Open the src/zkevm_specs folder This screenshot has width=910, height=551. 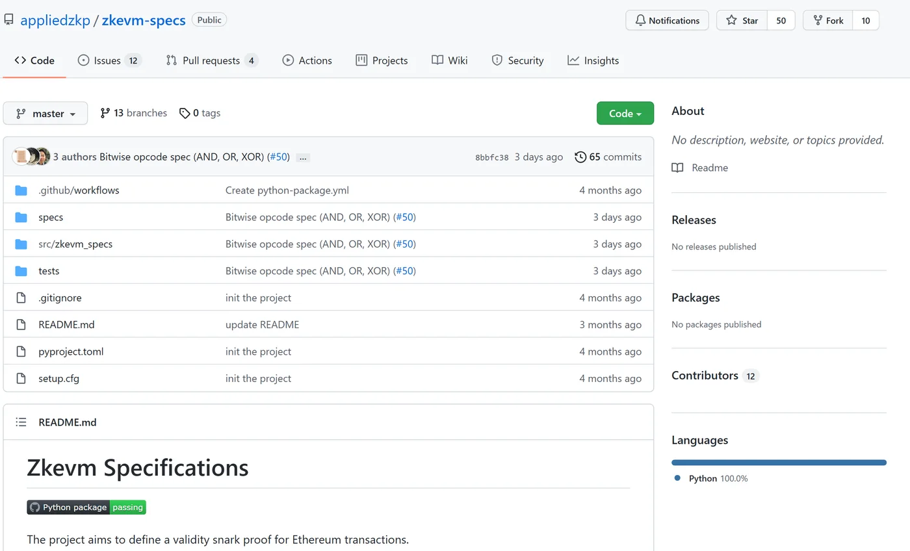(75, 244)
